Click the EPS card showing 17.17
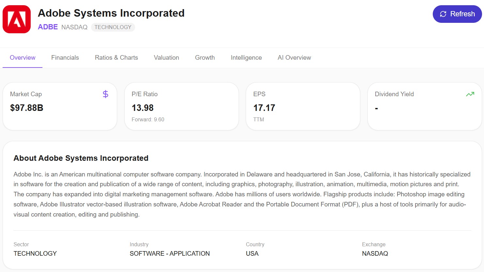This screenshot has height=272, width=484. pos(303,106)
